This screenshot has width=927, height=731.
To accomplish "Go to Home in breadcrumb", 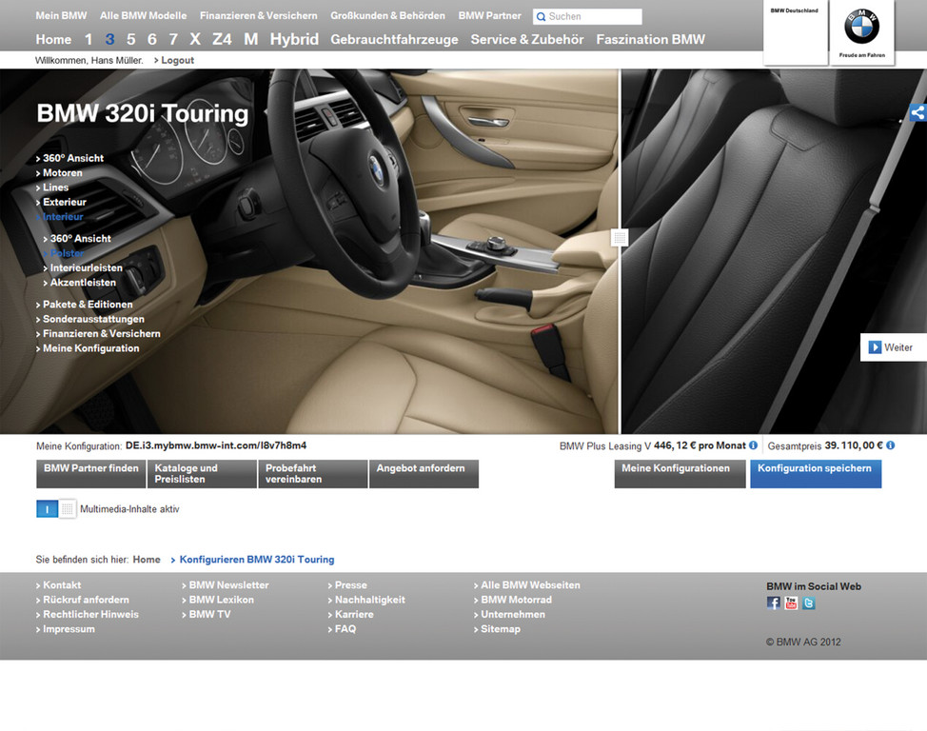I will (147, 560).
